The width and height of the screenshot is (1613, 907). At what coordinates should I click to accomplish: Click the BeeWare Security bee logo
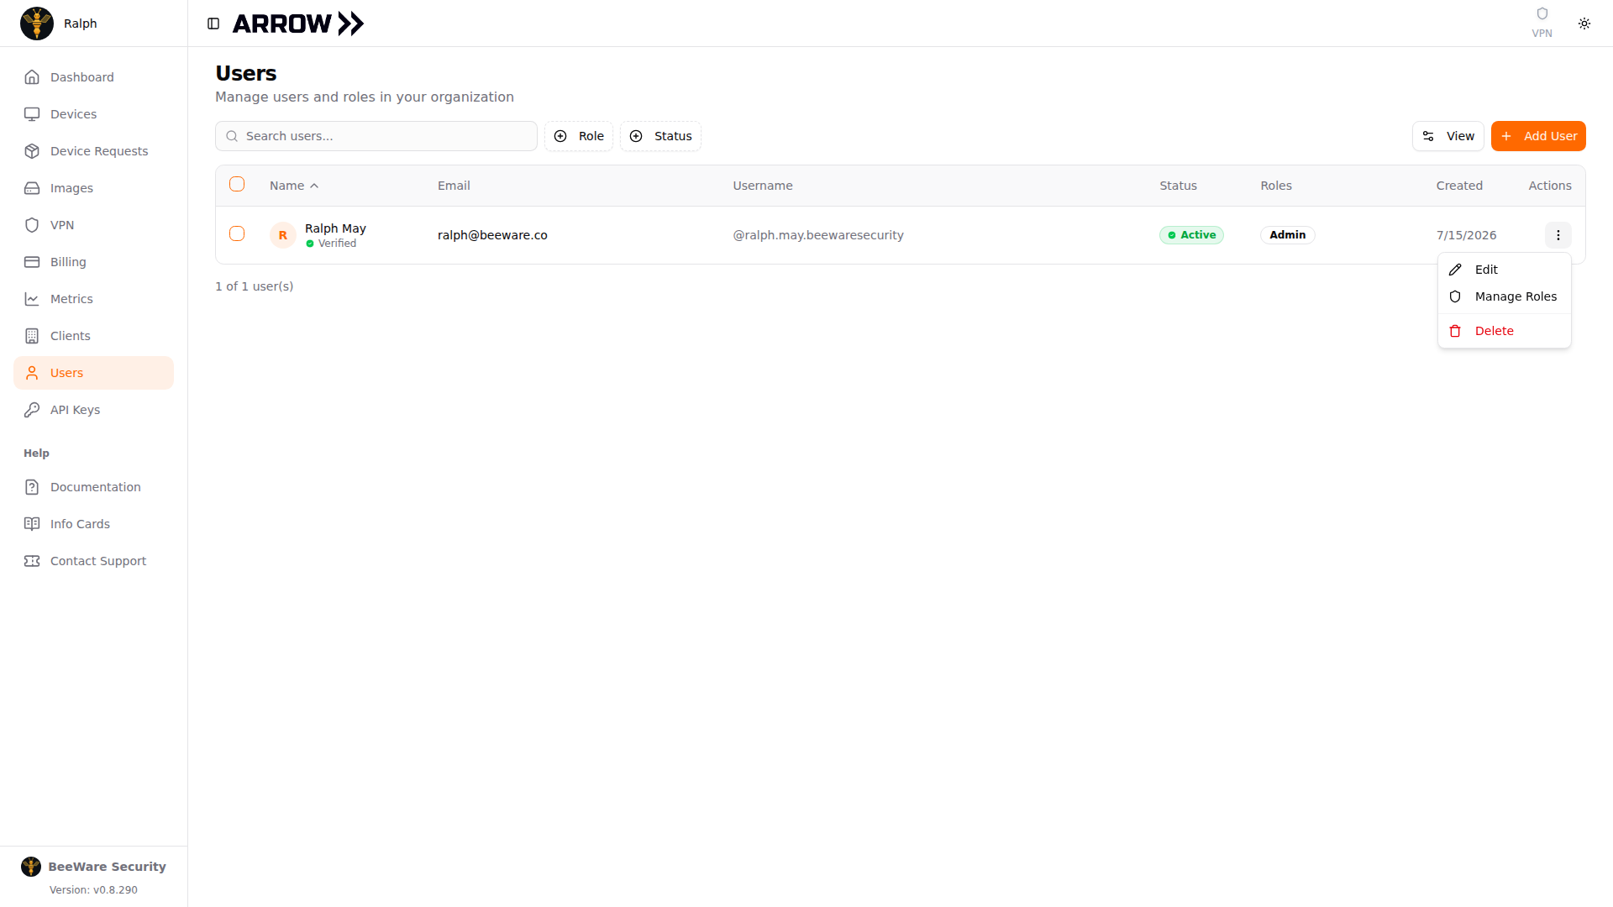coord(31,867)
